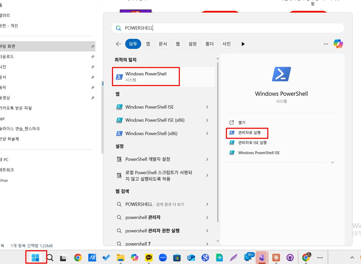Expand POWERSHELL web search chevron
361x264 pixels.
pos(207,204)
